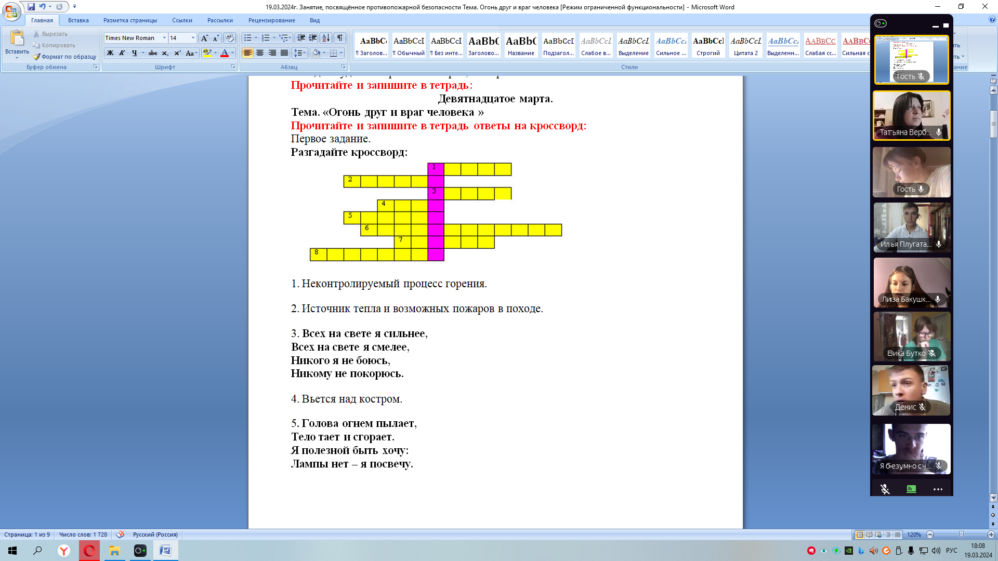Image resolution: width=998 pixels, height=561 pixels.
Task: Click Татьяна Верб... video thumbnail
Action: [x=911, y=115]
